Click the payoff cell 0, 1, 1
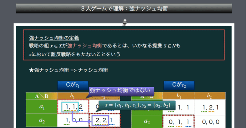This screenshot has height=128, width=246. click(x=178, y=122)
